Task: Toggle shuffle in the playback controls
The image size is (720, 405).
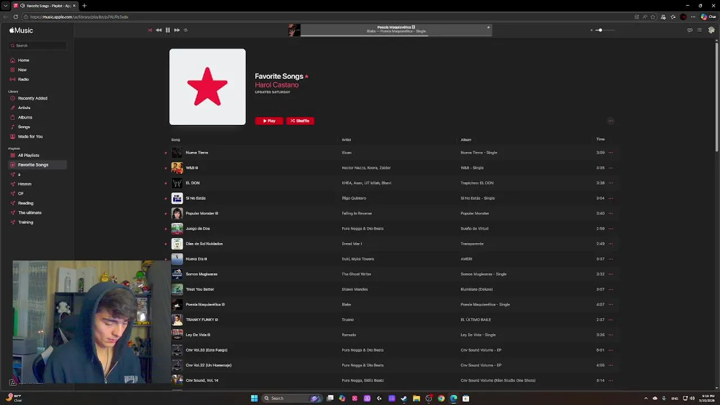Action: tap(150, 30)
